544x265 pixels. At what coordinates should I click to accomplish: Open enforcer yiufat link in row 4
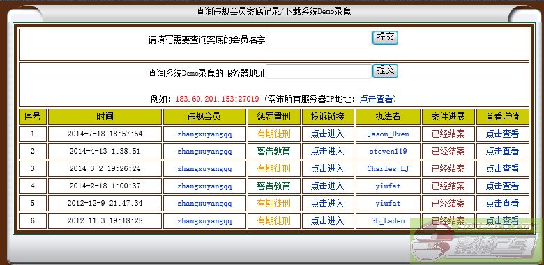point(388,186)
